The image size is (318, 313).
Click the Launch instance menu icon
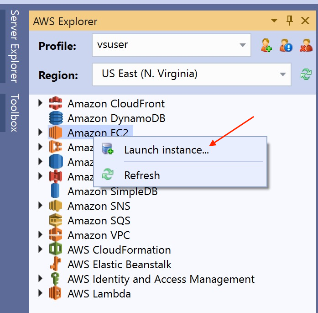tap(108, 149)
